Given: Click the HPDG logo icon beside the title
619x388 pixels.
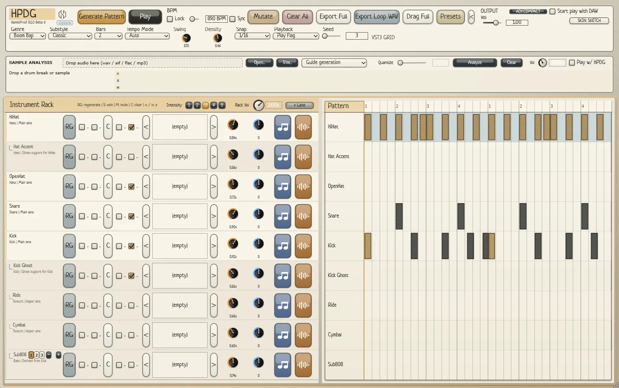Looking at the screenshot, I should [x=62, y=14].
